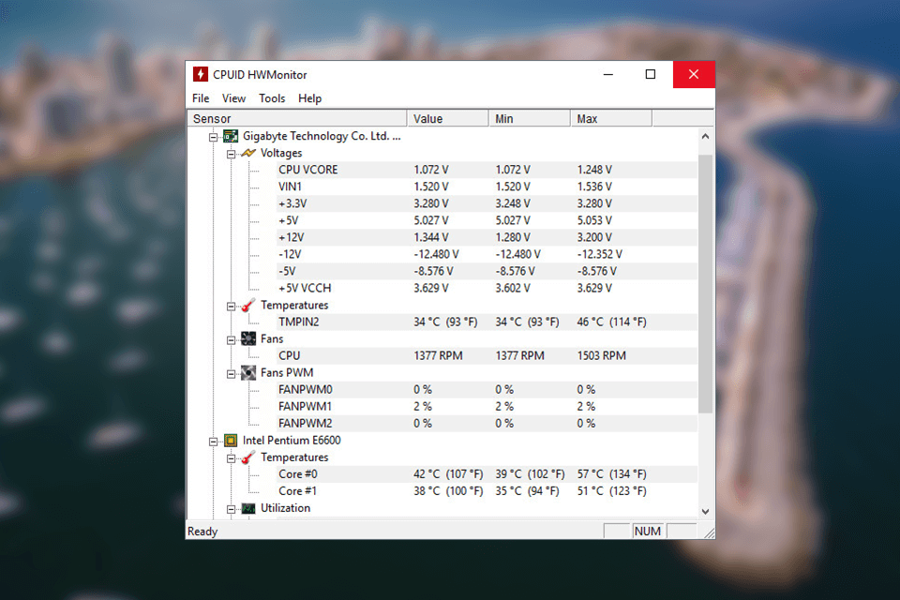Screen dimensions: 900x600
Task: Click the thermometer icon under Intel Pentium E6600
Action: point(245,457)
